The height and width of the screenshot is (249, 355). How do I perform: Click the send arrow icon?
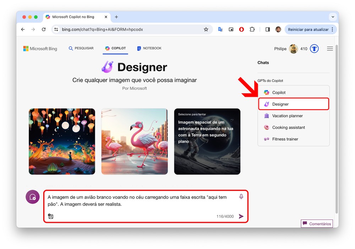[x=241, y=216]
